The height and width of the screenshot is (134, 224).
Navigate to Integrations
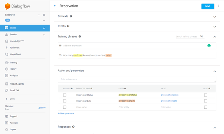(15, 54)
